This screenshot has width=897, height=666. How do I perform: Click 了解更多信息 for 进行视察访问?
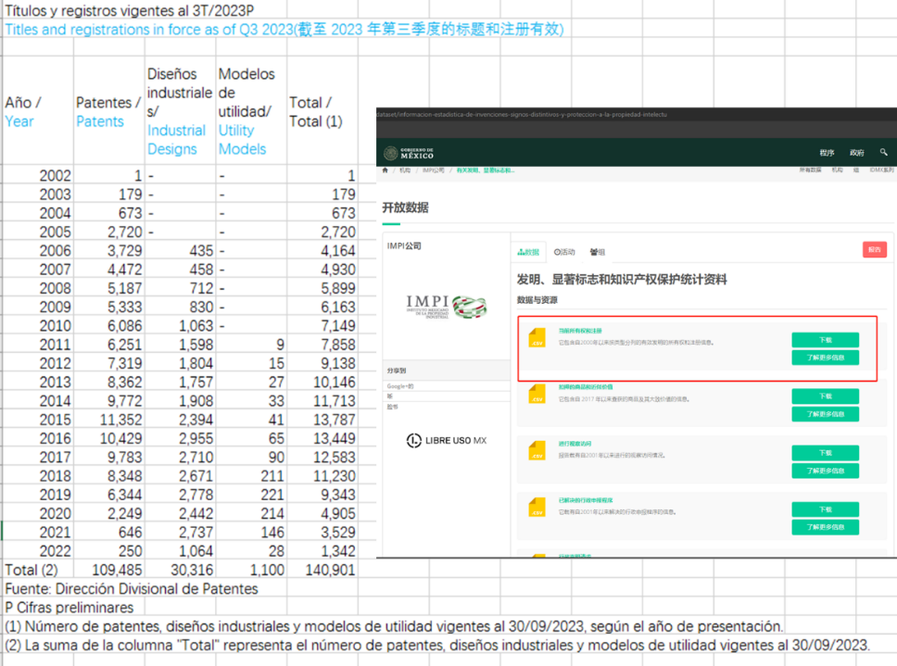pos(825,471)
